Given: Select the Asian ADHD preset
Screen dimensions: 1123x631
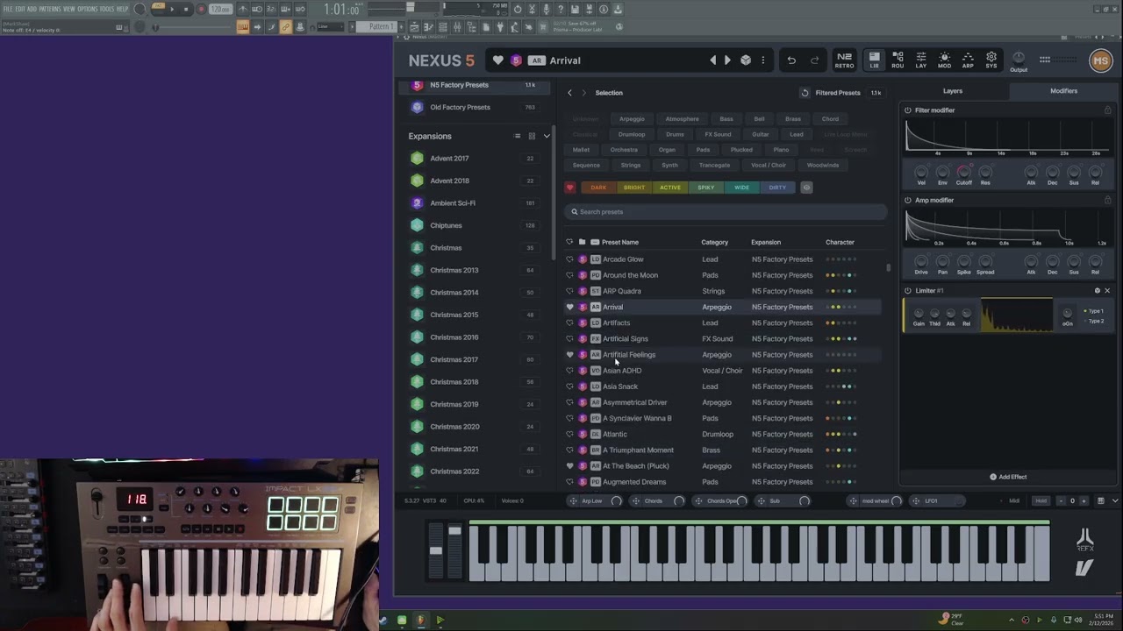Looking at the screenshot, I should coord(723,371).
